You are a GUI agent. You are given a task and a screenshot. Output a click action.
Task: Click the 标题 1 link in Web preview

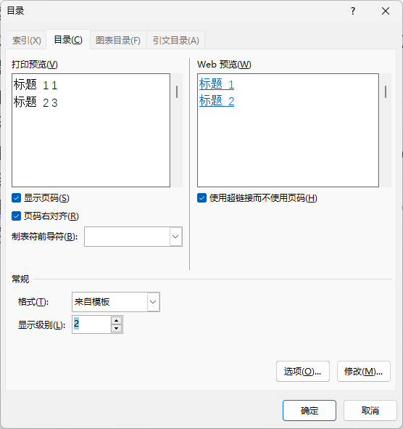(x=217, y=84)
